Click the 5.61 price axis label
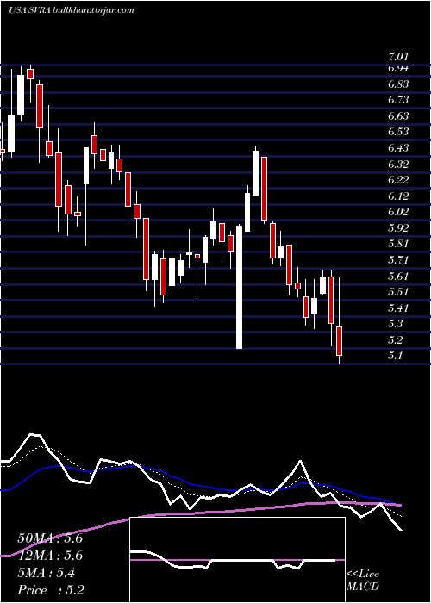Screen dimensions: 431x603 [x=398, y=277]
